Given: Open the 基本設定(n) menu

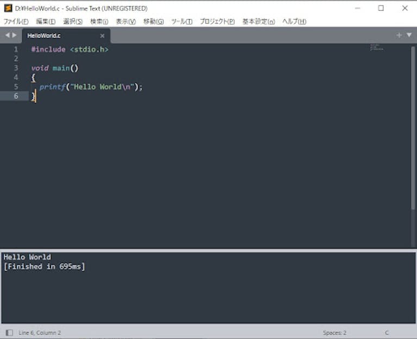Looking at the screenshot, I should [x=258, y=21].
